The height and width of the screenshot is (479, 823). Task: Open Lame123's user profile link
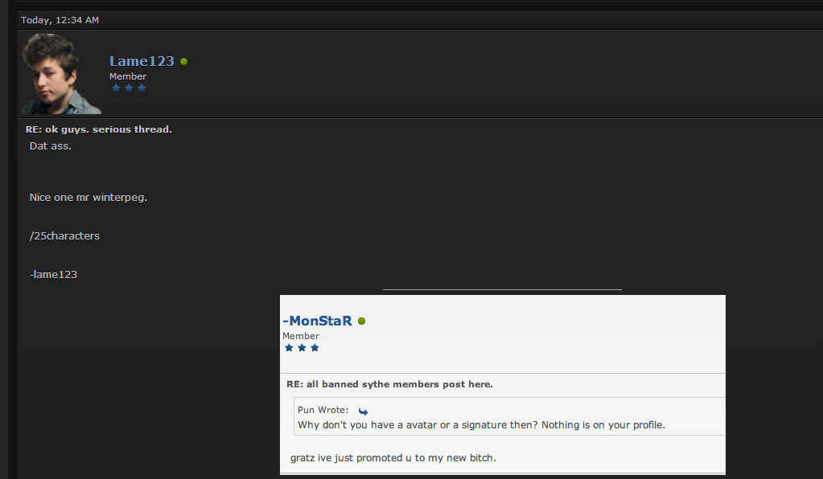[x=142, y=61]
